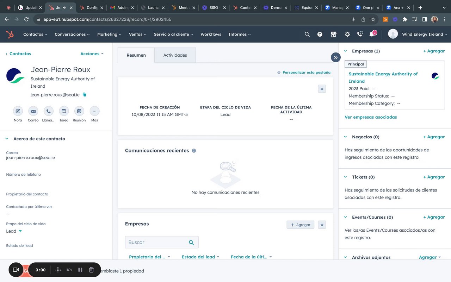
Task: Go back to Contactos list
Action: (18, 54)
